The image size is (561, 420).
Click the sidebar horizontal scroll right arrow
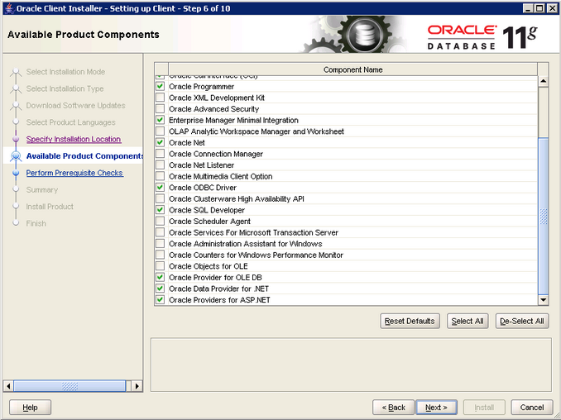pyautogui.click(x=137, y=386)
